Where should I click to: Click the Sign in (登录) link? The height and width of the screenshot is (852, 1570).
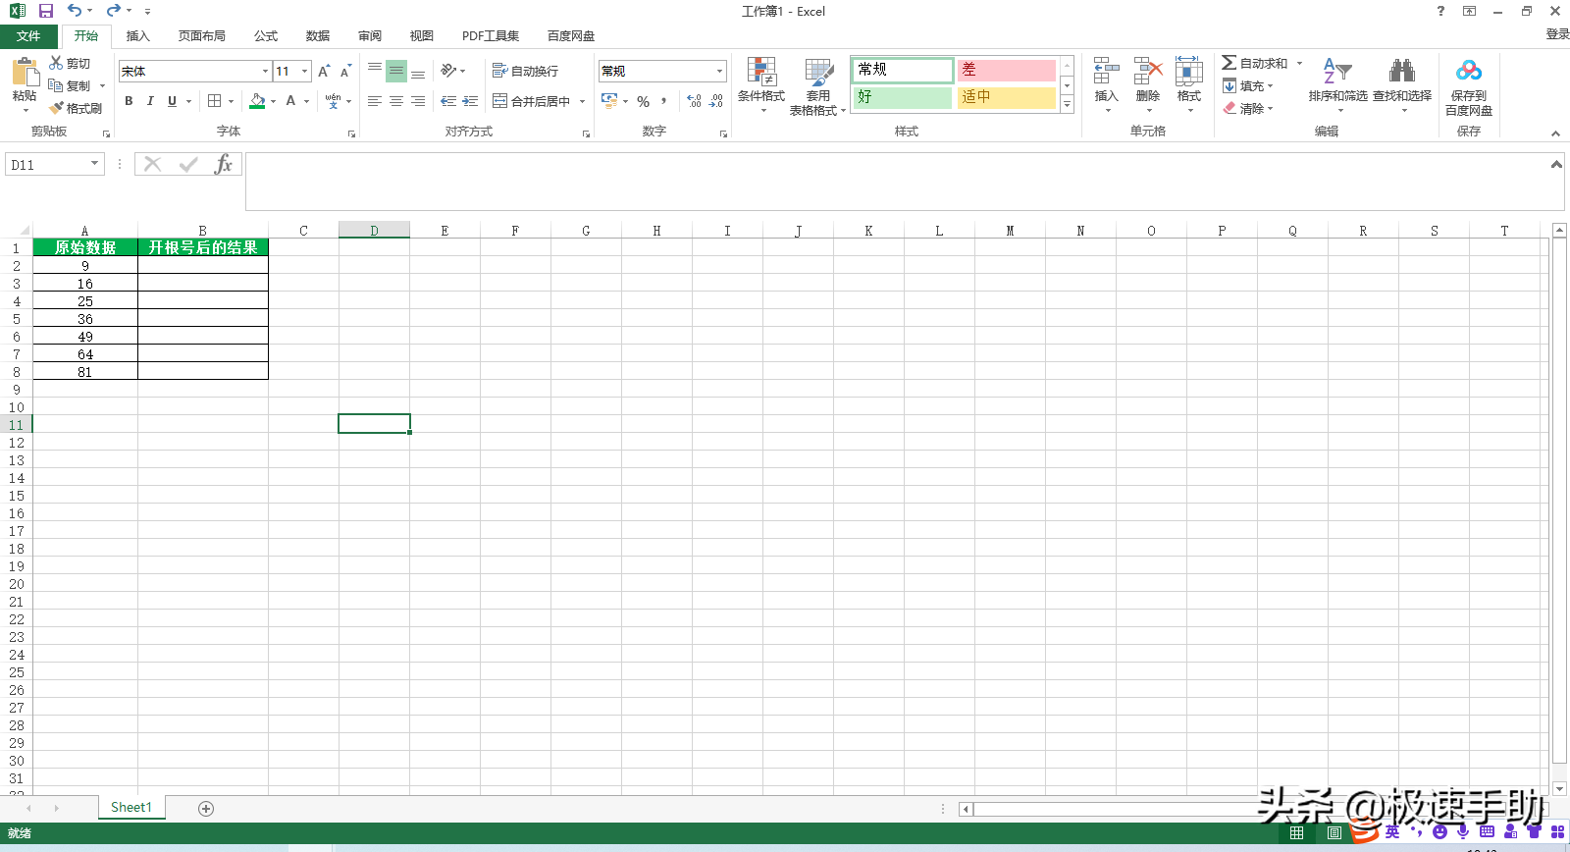click(x=1557, y=34)
